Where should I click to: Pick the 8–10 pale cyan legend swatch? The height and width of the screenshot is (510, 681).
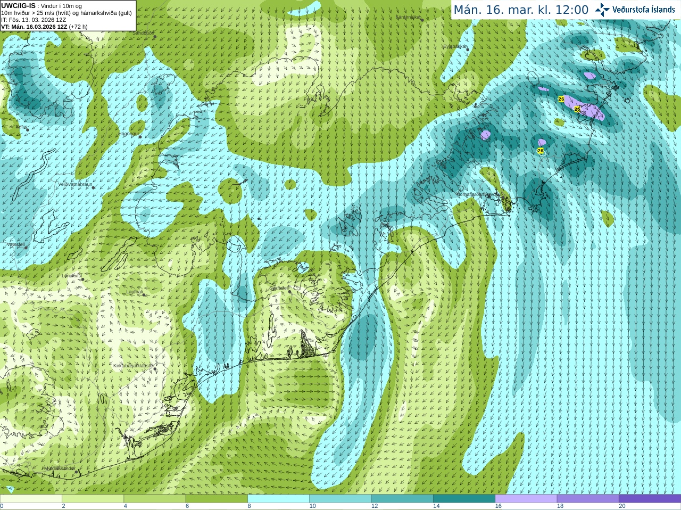[x=278, y=499]
